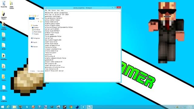Click the 'motd=A Minecraft Server' line
The height and width of the screenshot is (109, 194).
54,71
